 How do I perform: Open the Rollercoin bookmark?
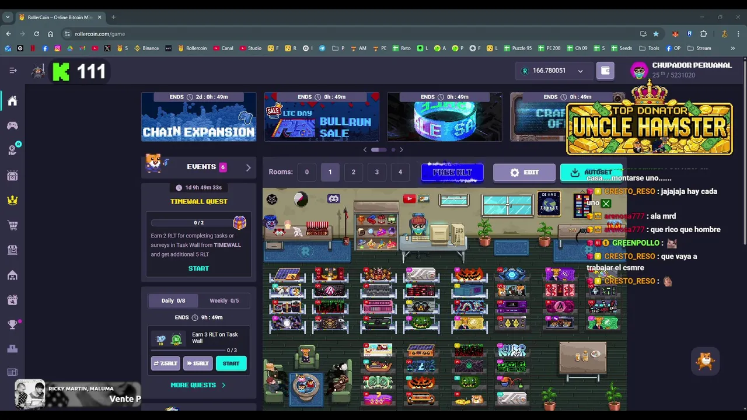click(192, 48)
